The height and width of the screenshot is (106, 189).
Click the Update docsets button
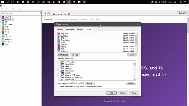pos(63,55)
